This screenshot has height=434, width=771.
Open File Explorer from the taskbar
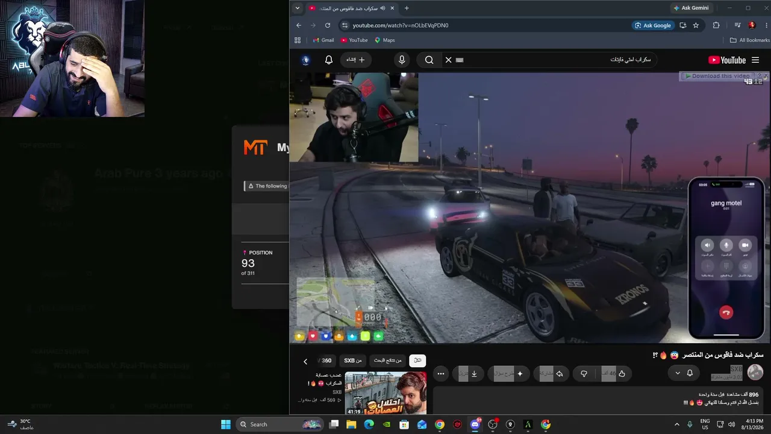coord(351,424)
